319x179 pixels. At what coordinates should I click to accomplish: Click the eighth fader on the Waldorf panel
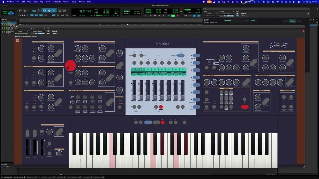tap(183, 91)
